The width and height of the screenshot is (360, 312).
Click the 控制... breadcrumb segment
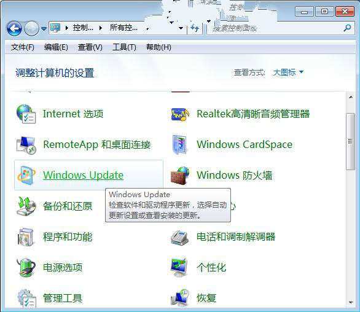coord(83,28)
